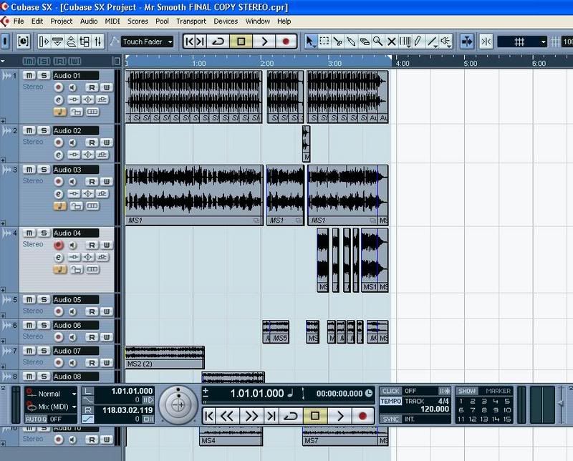Click the jog shuttle wheel in transport
Screen dimensions: 573x461
178,404
